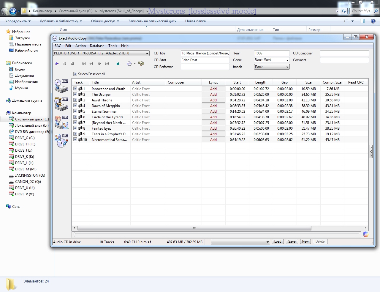The image size is (380, 292).
Task: Query CD info with the freedb disc icon
Action: (129, 64)
